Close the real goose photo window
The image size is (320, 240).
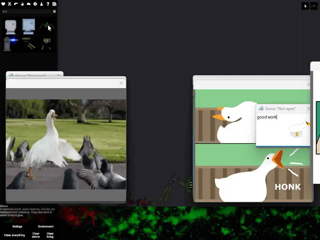point(121,83)
